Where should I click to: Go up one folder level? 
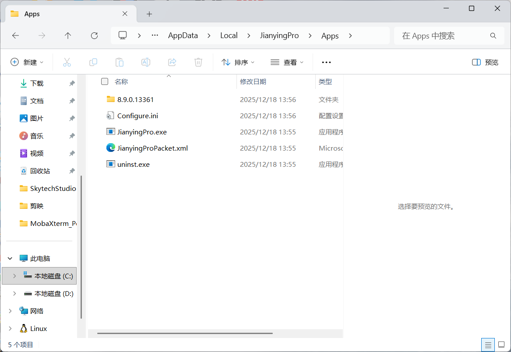pyautogui.click(x=68, y=36)
